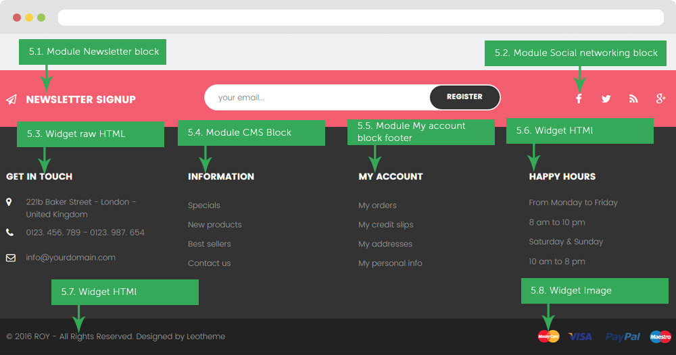Screen dimensions: 676x355
Task: Click the envelope email icon
Action: point(11,258)
